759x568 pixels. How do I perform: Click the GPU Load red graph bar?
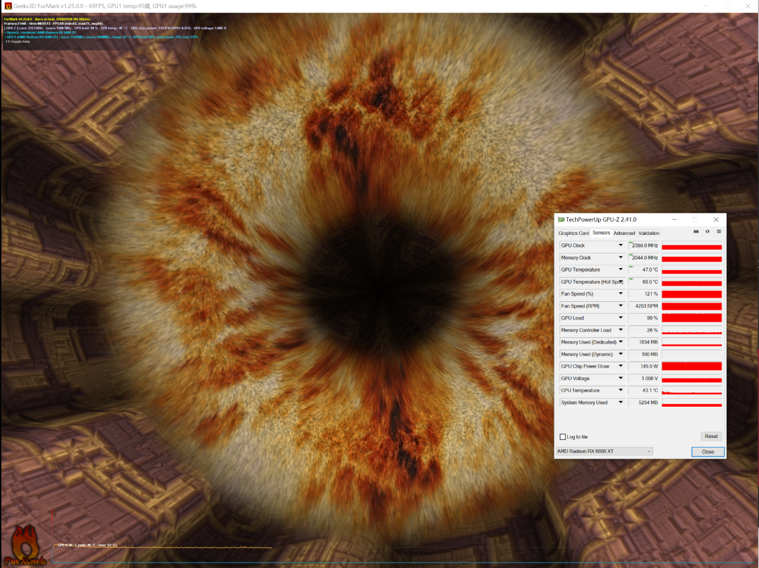(x=691, y=318)
